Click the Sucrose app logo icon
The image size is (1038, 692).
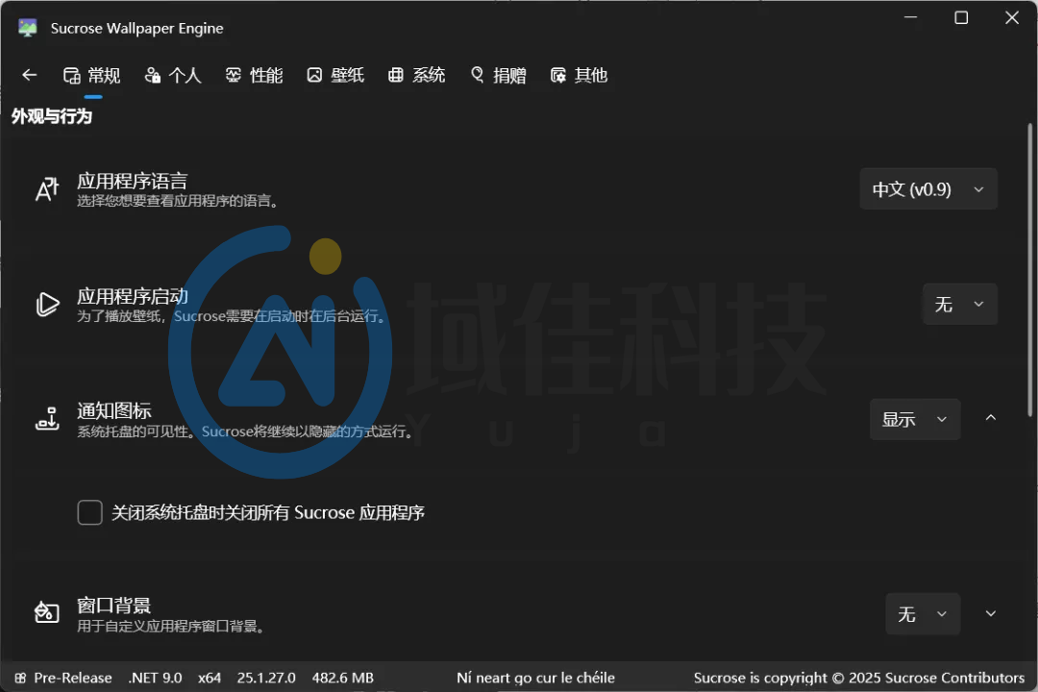[27, 28]
